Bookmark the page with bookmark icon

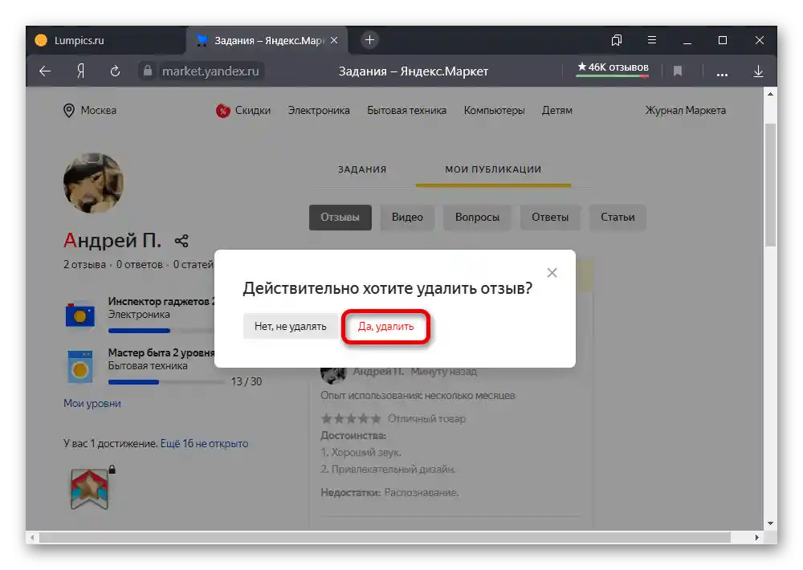(x=678, y=71)
